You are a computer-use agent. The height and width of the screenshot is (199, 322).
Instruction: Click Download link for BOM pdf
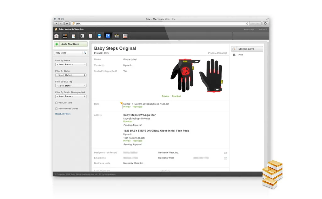click(138, 107)
